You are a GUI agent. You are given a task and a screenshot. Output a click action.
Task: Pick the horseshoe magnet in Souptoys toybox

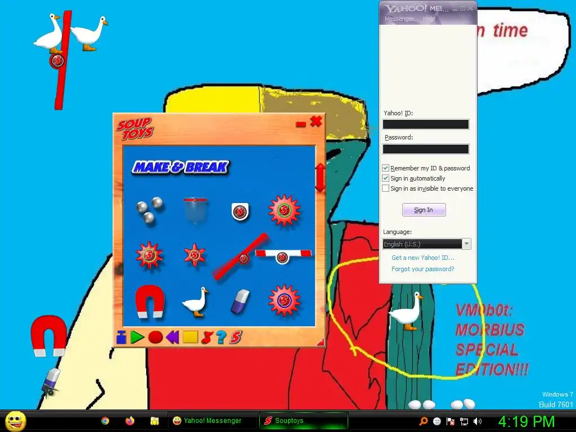pyautogui.click(x=150, y=301)
